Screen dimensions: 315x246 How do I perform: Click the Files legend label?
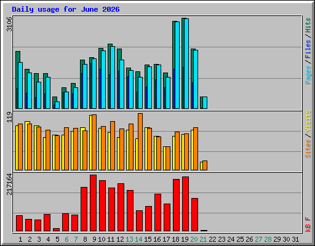pyautogui.click(x=308, y=49)
